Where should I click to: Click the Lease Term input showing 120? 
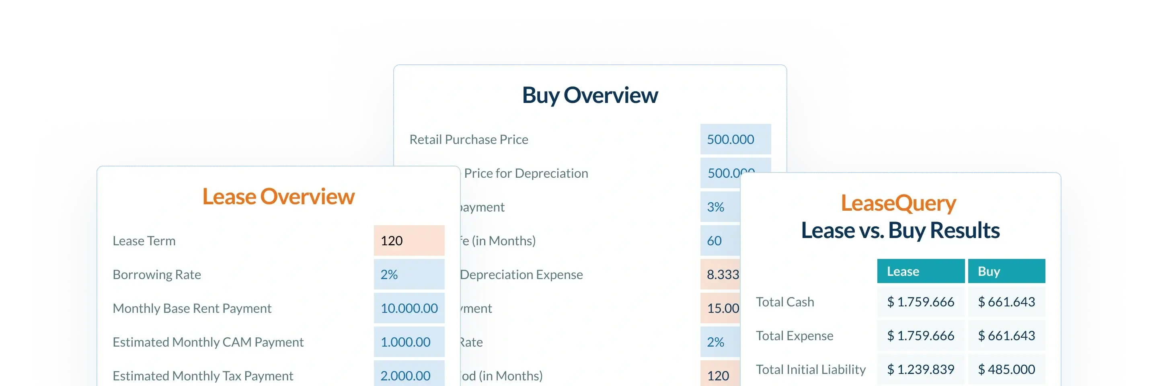click(x=409, y=240)
